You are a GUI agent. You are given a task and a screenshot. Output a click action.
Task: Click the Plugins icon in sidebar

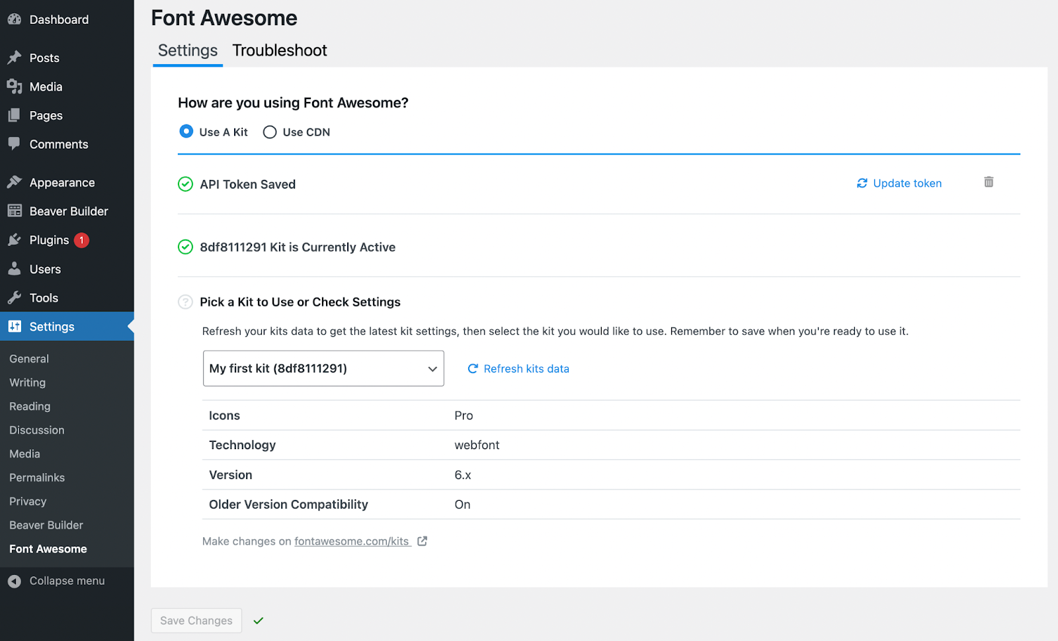click(15, 240)
